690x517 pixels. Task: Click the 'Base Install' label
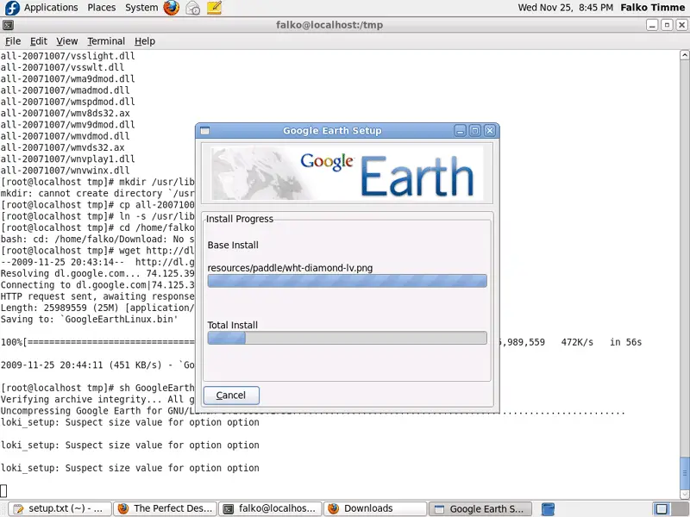coord(233,246)
